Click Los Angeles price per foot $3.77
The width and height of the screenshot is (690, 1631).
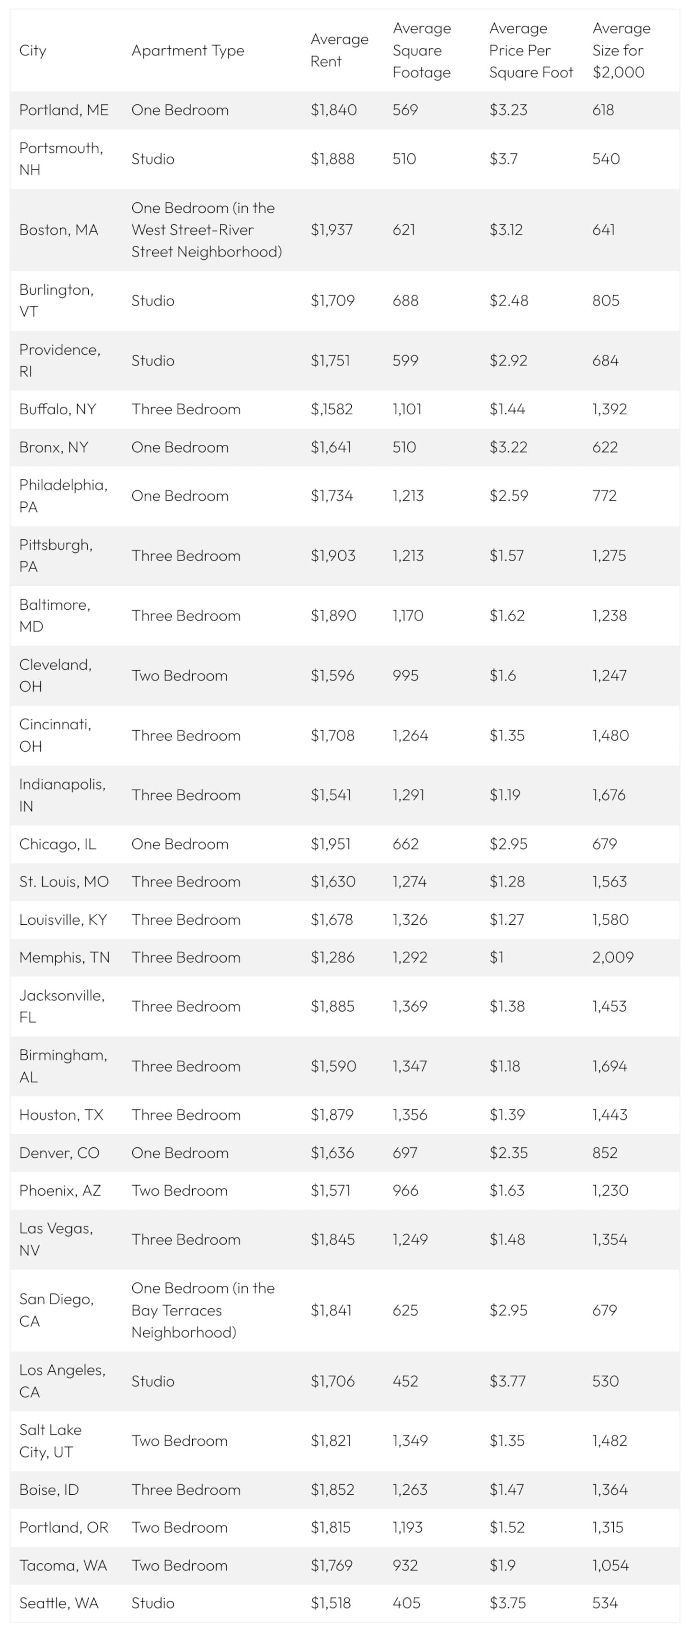pyautogui.click(x=508, y=1381)
